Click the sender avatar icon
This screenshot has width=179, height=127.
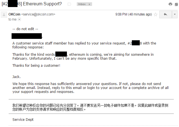[4, 15]
